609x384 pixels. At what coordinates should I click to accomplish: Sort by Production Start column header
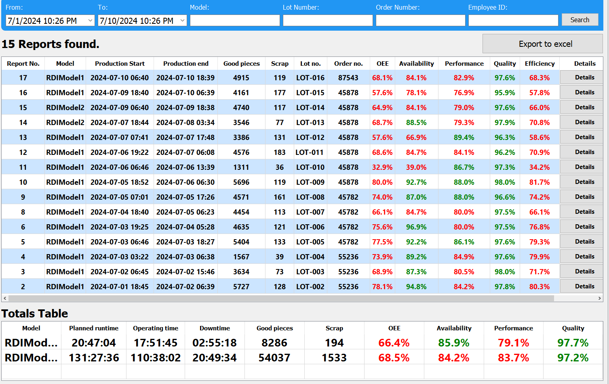pyautogui.click(x=120, y=64)
